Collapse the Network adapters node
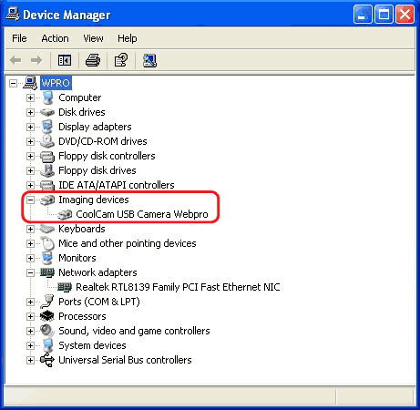The width and height of the screenshot is (420, 410). [30, 272]
